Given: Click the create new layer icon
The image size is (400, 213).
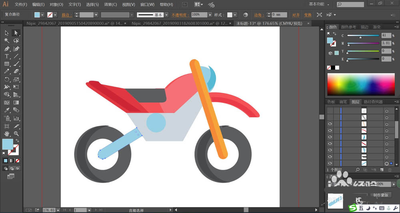Looking at the screenshot, I should tap(382, 170).
